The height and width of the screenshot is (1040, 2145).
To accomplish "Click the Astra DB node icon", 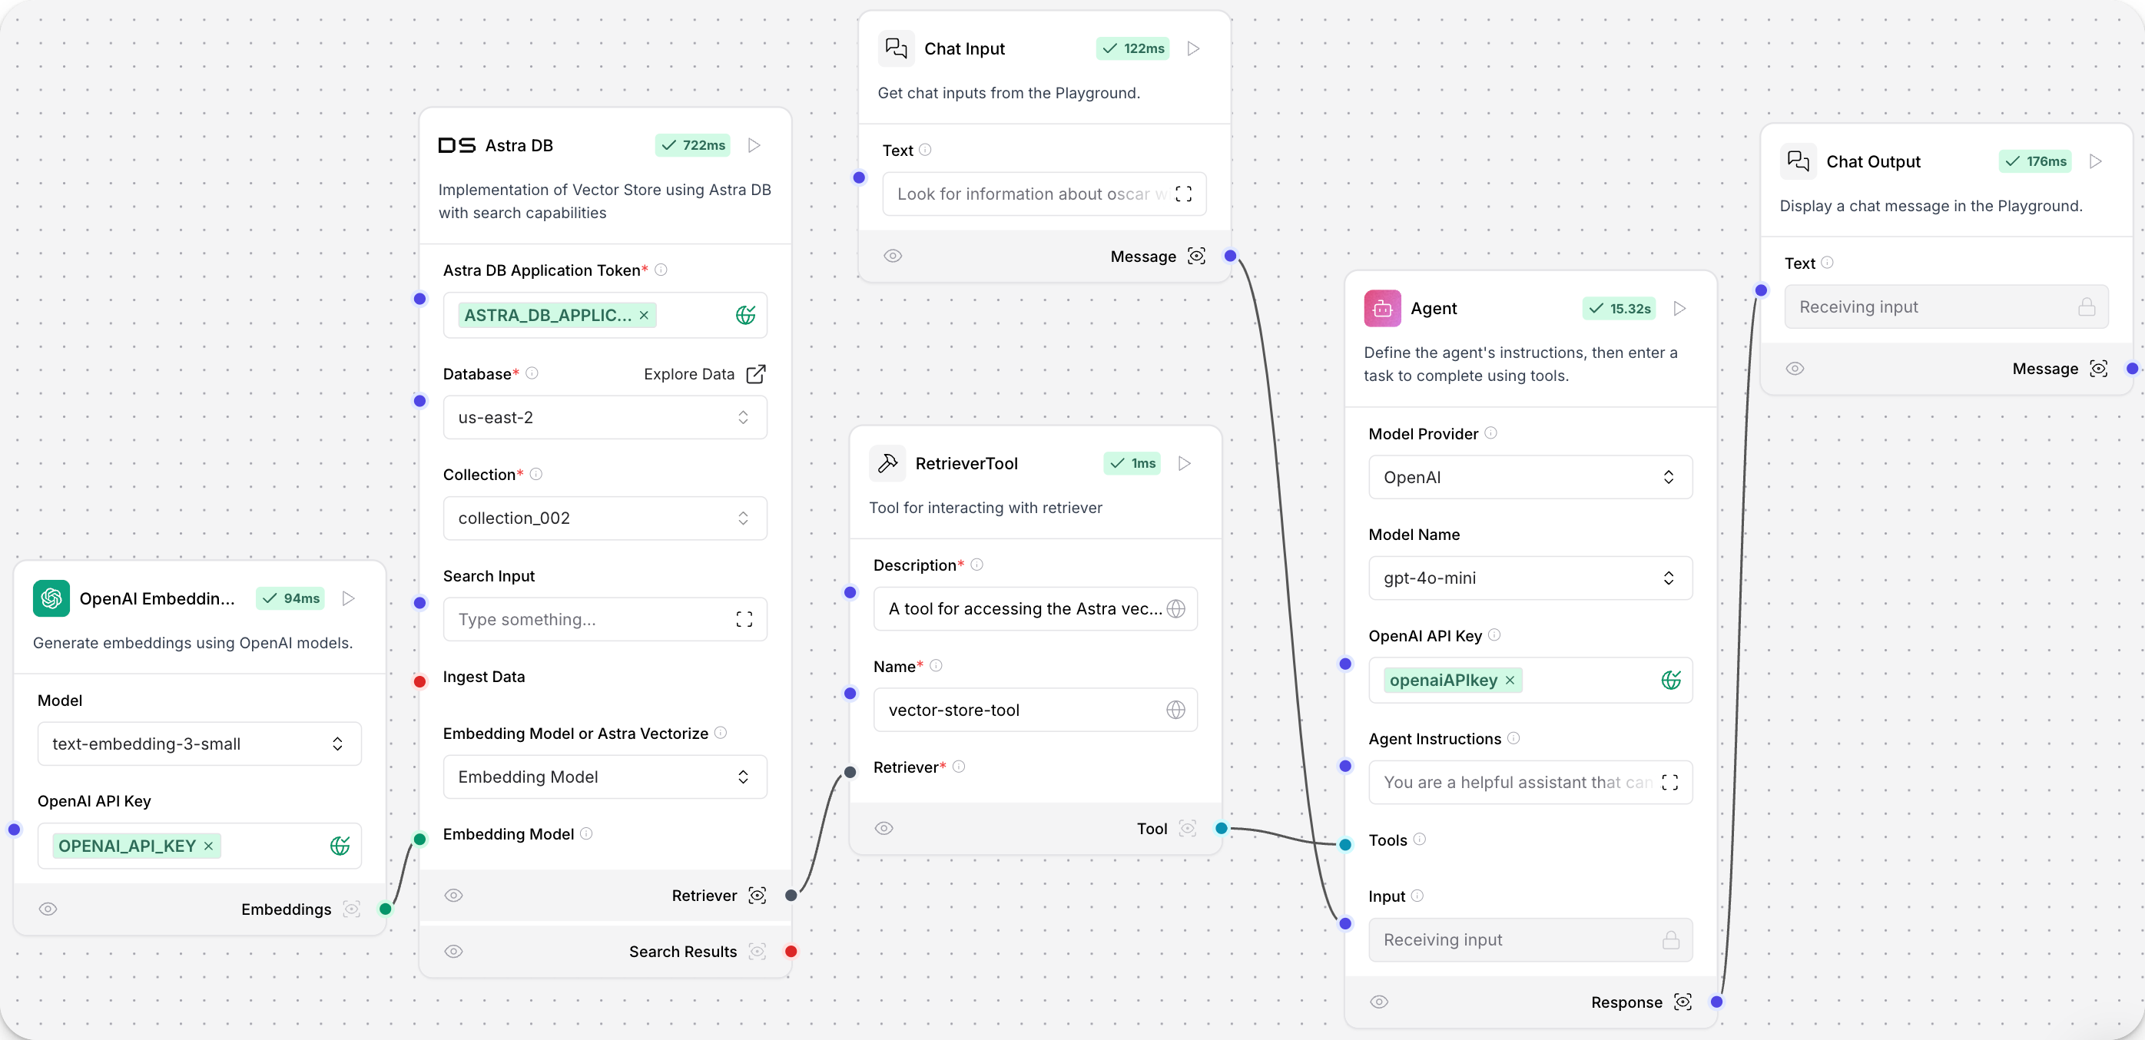I will (x=456, y=145).
